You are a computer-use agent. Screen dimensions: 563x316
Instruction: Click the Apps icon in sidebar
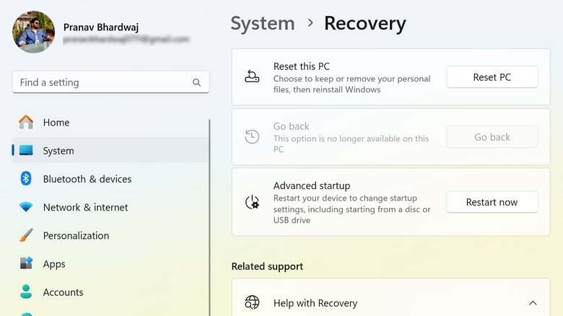tap(26, 264)
